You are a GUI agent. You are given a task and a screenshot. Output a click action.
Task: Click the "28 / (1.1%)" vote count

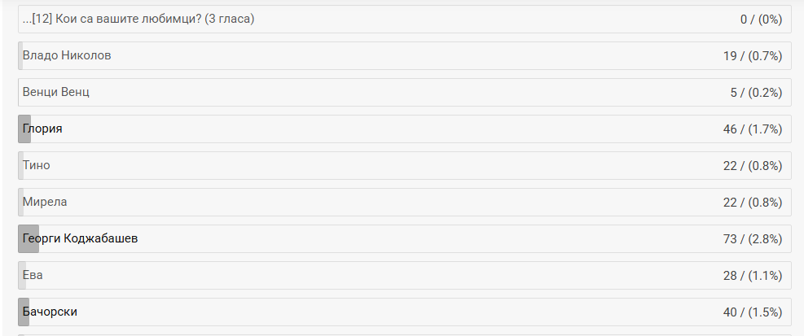coord(750,275)
